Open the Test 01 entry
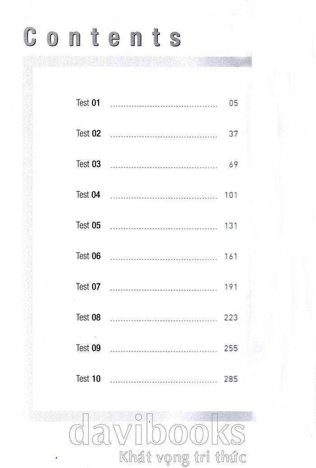The height and width of the screenshot is (468, 316). (88, 103)
